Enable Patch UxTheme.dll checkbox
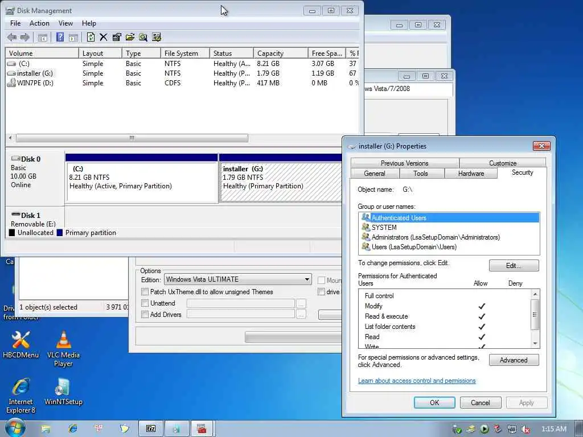 [x=145, y=292]
